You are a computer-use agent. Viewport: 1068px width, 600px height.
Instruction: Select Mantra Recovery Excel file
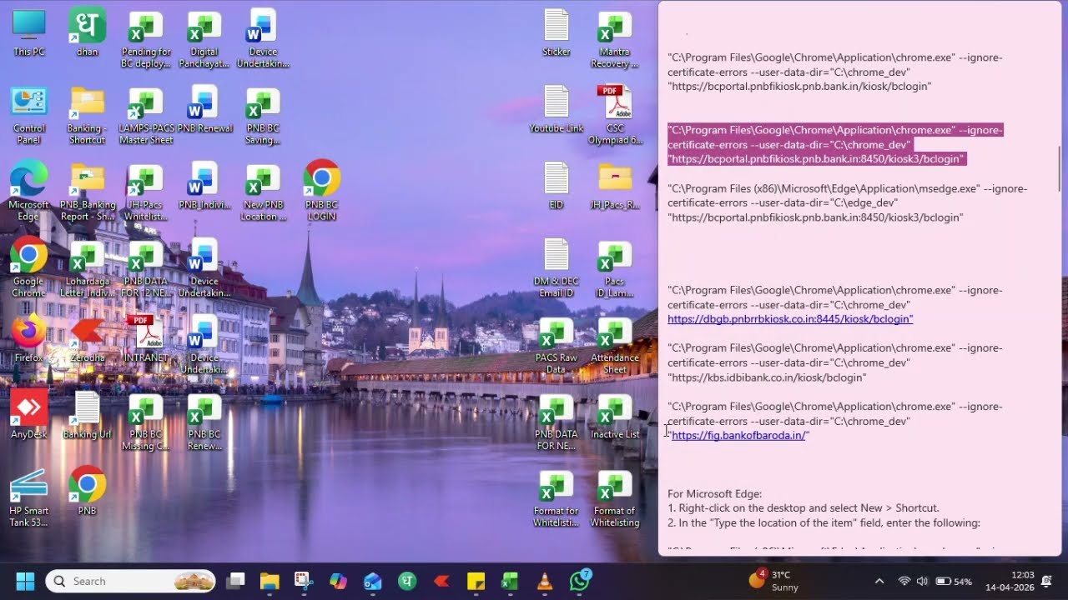tap(615, 39)
